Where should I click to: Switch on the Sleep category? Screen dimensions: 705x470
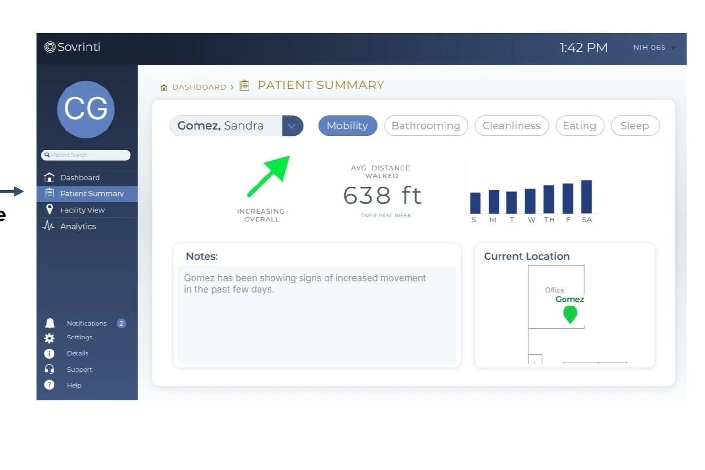point(635,126)
